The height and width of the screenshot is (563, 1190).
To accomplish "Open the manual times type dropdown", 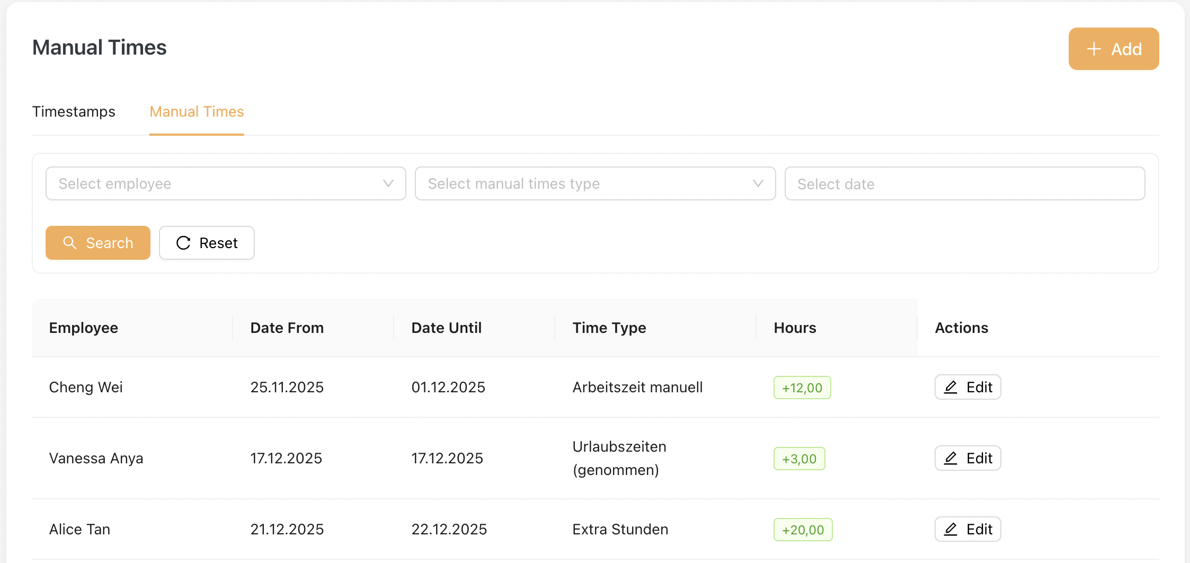I will [583, 184].
